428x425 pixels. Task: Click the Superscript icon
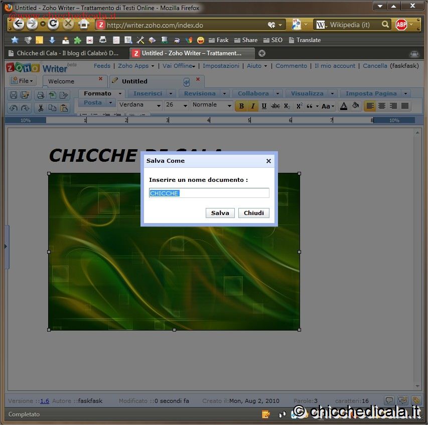(x=299, y=106)
